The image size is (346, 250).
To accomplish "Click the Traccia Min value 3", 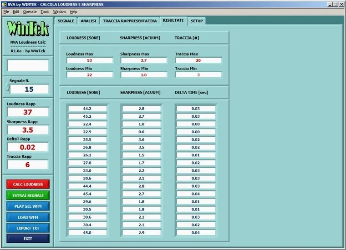I will [198, 75].
